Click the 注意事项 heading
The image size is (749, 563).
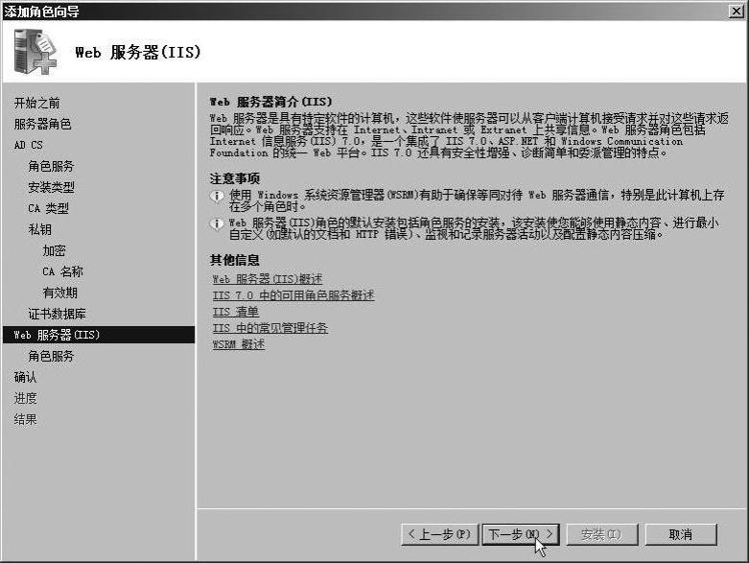coord(235,178)
